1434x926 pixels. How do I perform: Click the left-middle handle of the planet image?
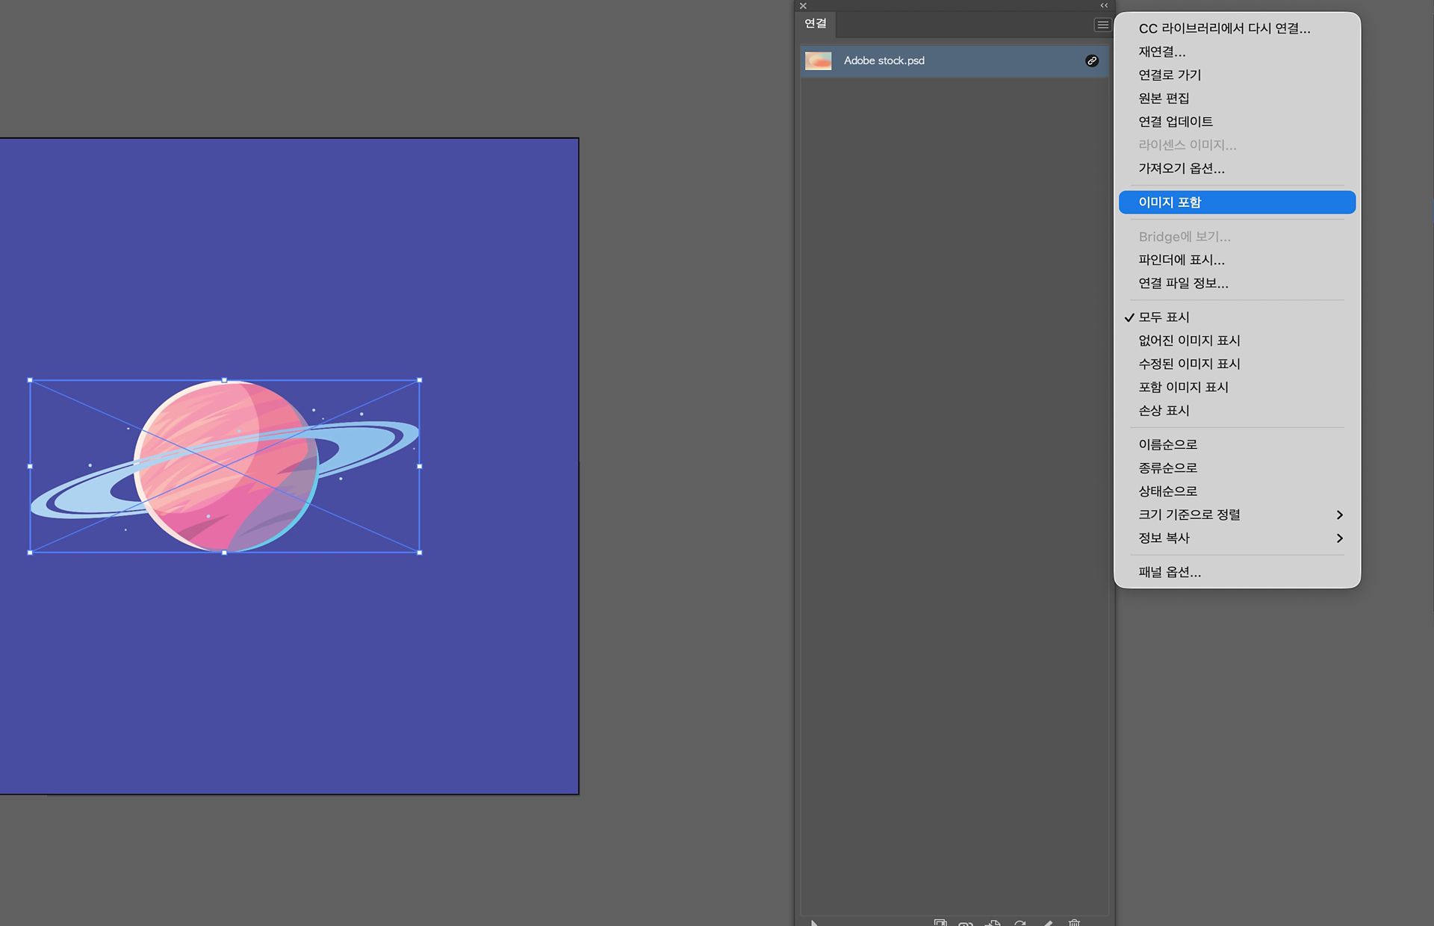click(x=30, y=466)
